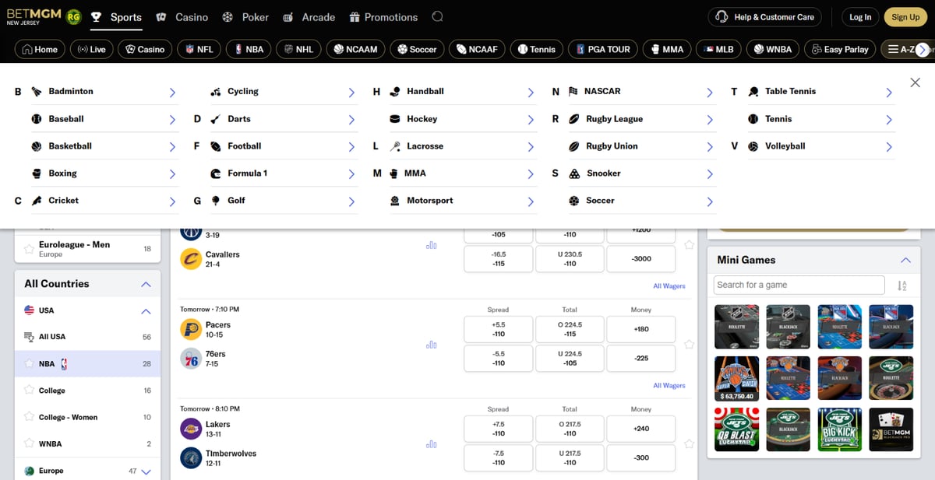Click the Lacrosse stick icon
Viewport: 935px width, 480px height.
pos(395,146)
